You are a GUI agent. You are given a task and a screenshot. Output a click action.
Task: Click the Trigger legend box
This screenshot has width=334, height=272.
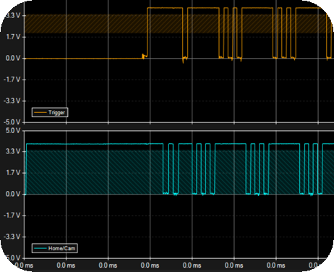tap(50, 112)
